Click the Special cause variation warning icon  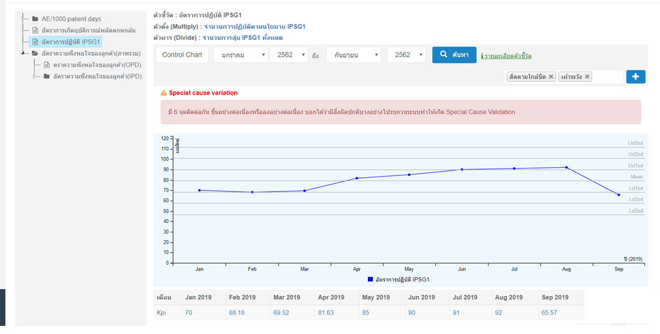164,93
